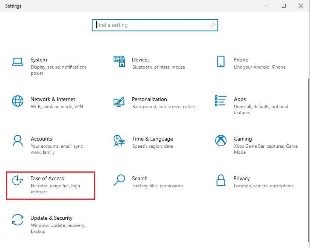Screen dimensions: 310x248
Task: Click 'Display, sound, notifications, power' description
Action: [x=59, y=70]
